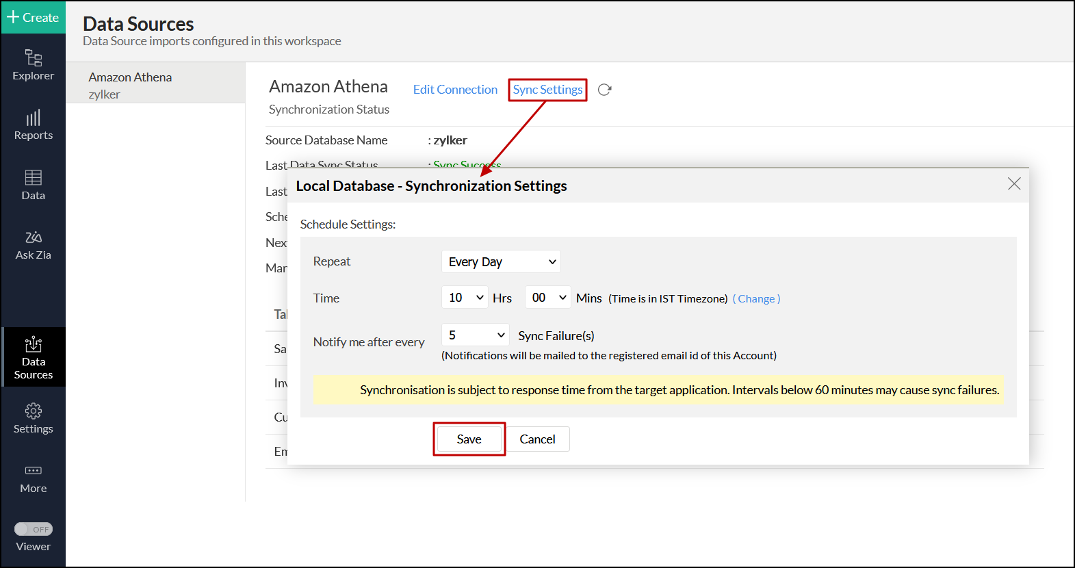Toggle the Viewer mode switch
The width and height of the screenshot is (1075, 568).
34,529
